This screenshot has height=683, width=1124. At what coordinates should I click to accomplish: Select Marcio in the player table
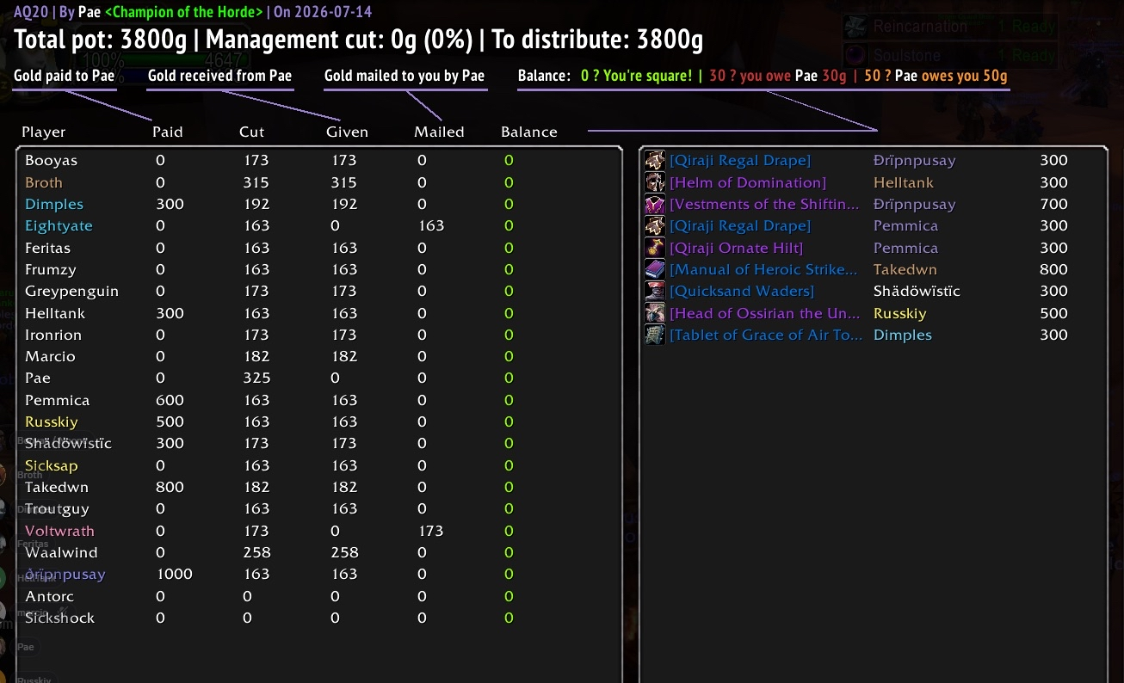click(50, 356)
